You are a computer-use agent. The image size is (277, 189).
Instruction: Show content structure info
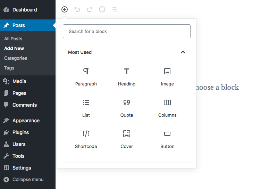coord(102,9)
